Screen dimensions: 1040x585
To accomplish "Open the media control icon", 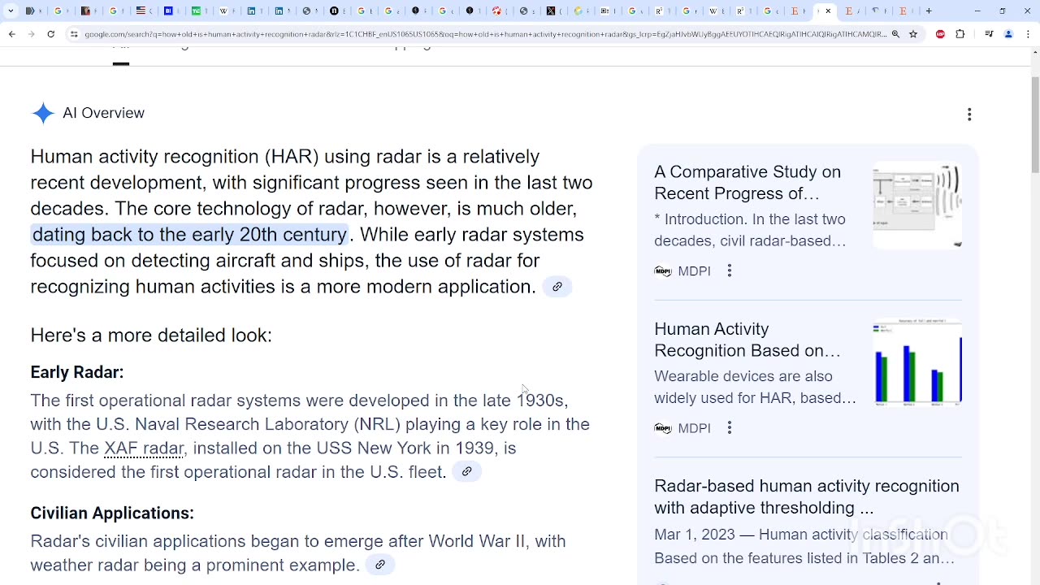I will 989,34.
